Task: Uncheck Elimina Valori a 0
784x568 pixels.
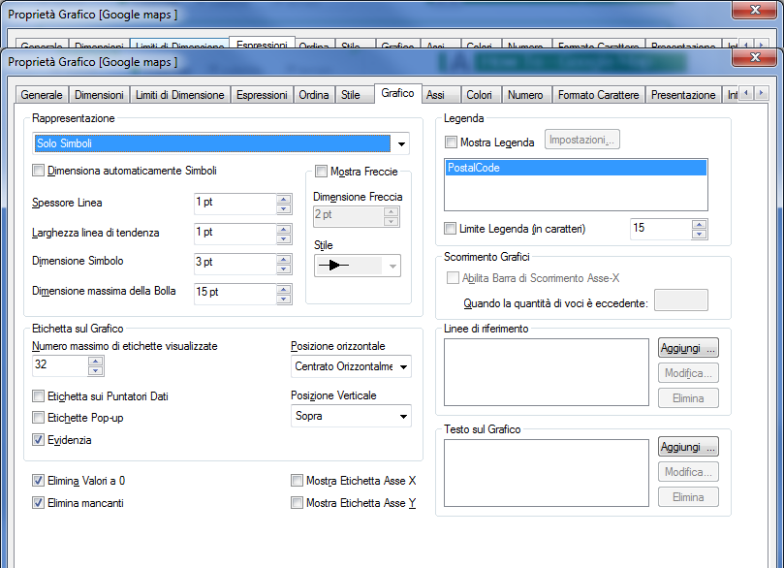Action: coord(38,481)
